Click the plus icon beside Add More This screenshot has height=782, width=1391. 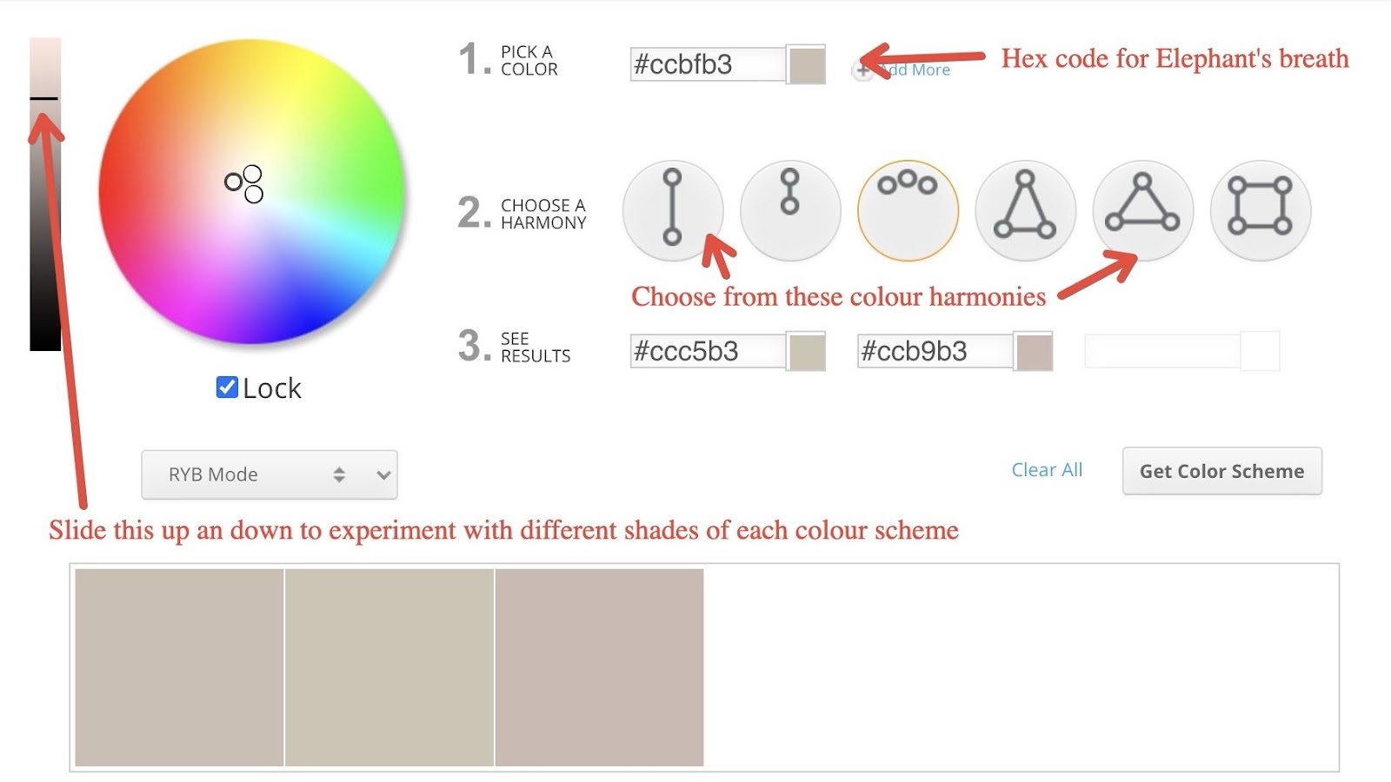[x=862, y=70]
